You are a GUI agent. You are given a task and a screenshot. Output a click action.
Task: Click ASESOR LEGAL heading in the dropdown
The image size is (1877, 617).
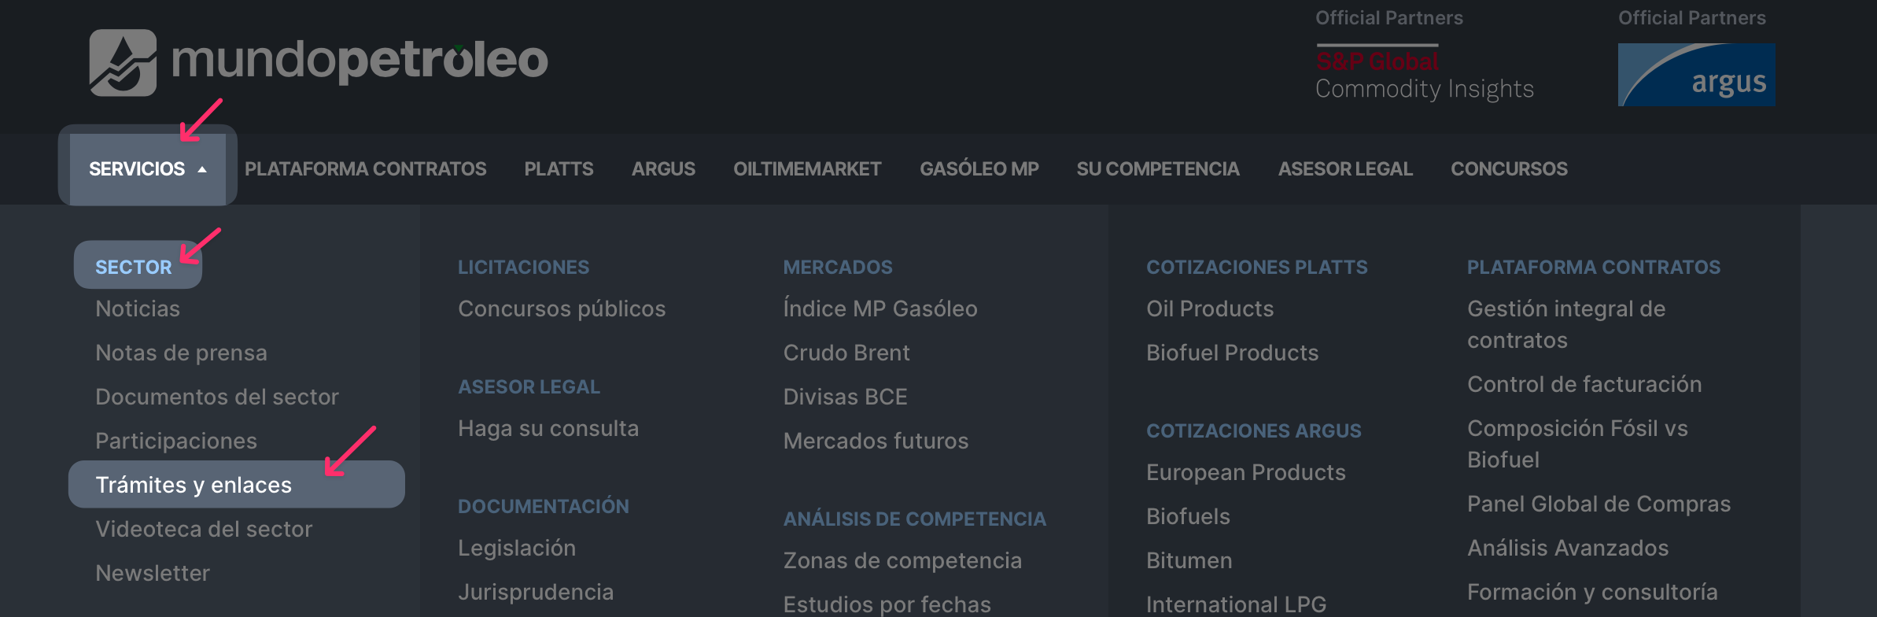point(529,386)
